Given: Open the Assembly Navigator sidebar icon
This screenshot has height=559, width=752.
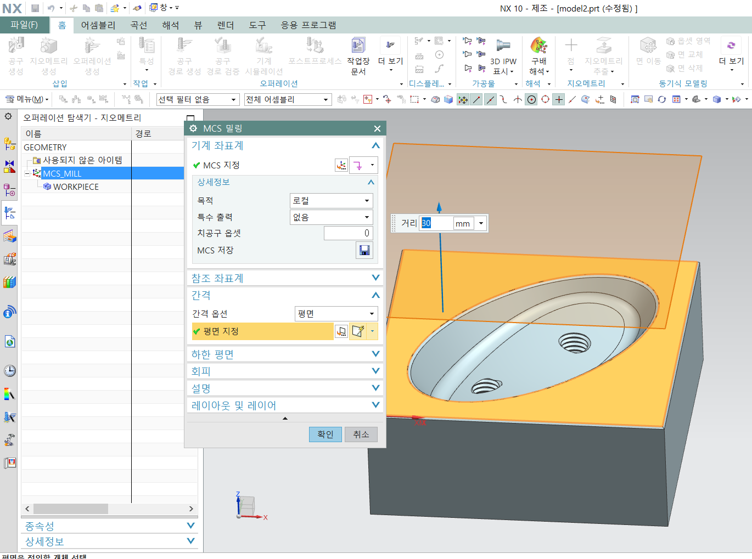Looking at the screenshot, I should pos(9,144).
